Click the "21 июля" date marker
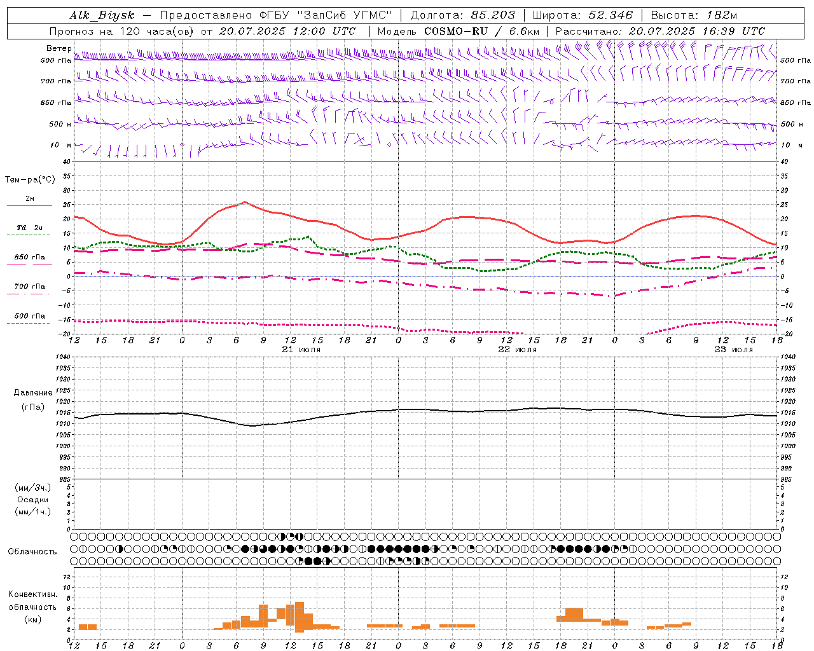 (x=301, y=350)
